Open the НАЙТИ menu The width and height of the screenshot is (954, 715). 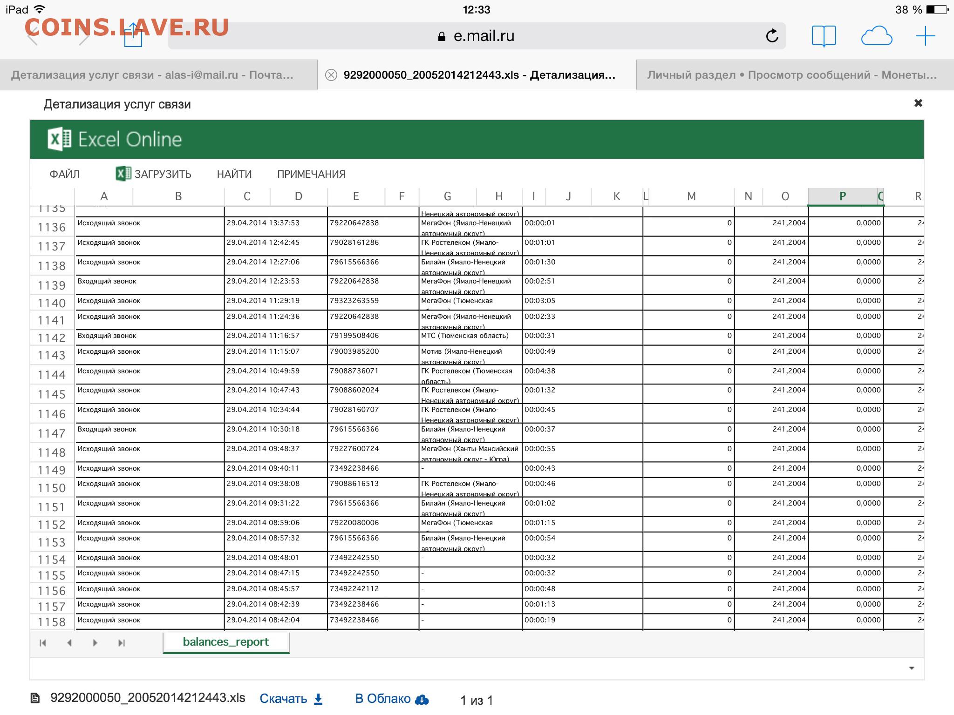click(x=234, y=174)
